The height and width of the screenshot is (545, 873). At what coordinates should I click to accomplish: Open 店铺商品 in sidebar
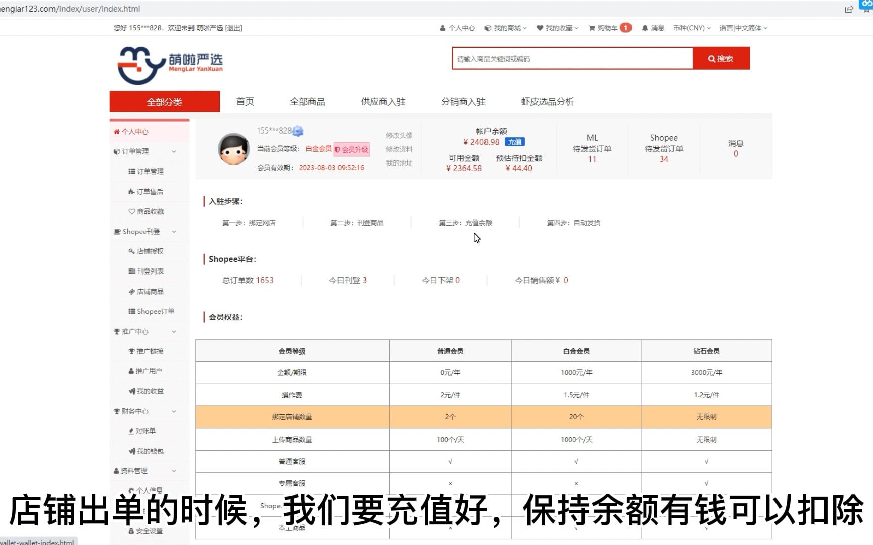pos(146,292)
